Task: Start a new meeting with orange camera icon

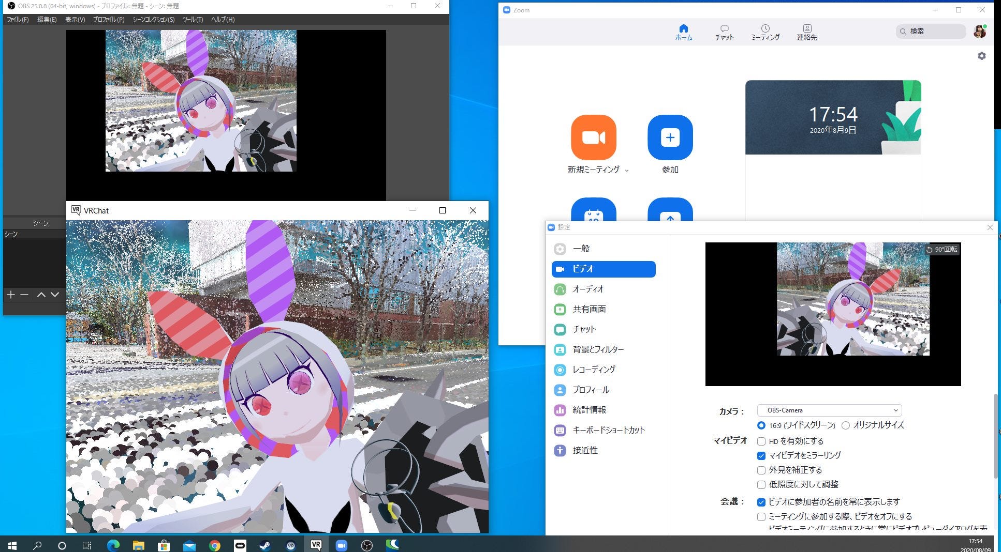Action: (x=593, y=137)
